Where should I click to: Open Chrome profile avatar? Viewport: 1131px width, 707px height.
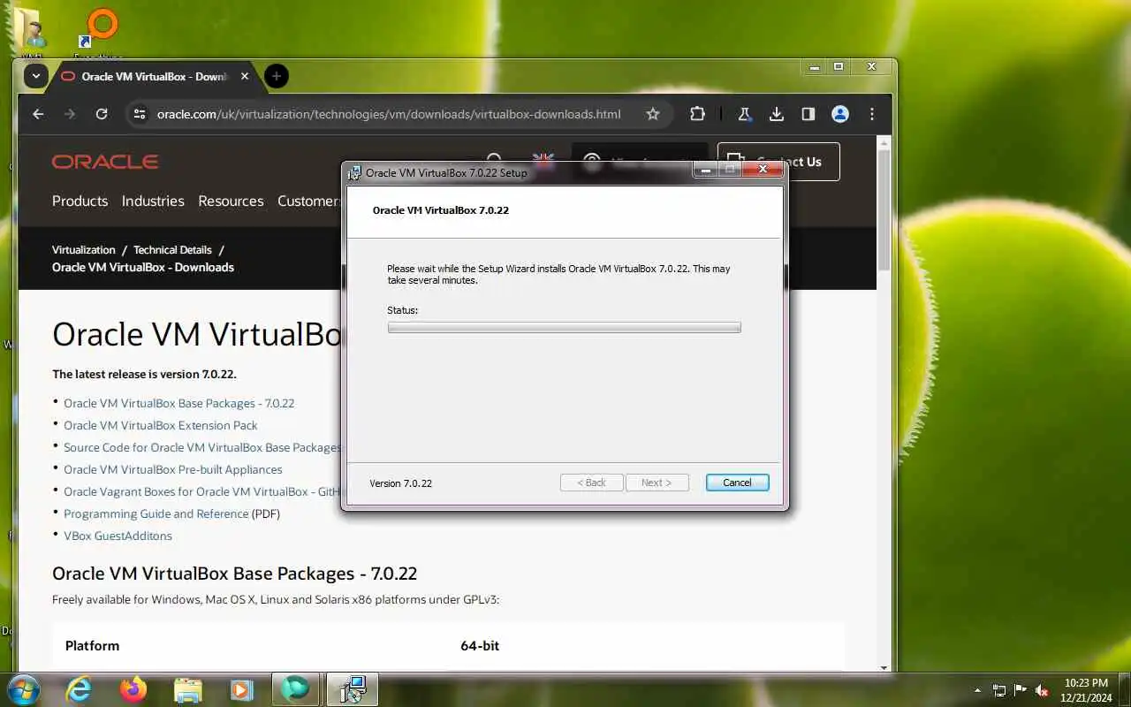(840, 114)
